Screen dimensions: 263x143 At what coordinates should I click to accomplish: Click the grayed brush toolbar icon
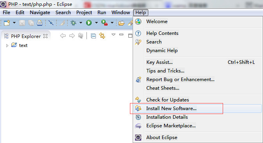(x=63, y=23)
